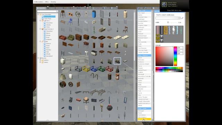The width and height of the screenshot is (222, 125).
Task: Spawn the yellow bed frame prop
Action: pos(86,69)
